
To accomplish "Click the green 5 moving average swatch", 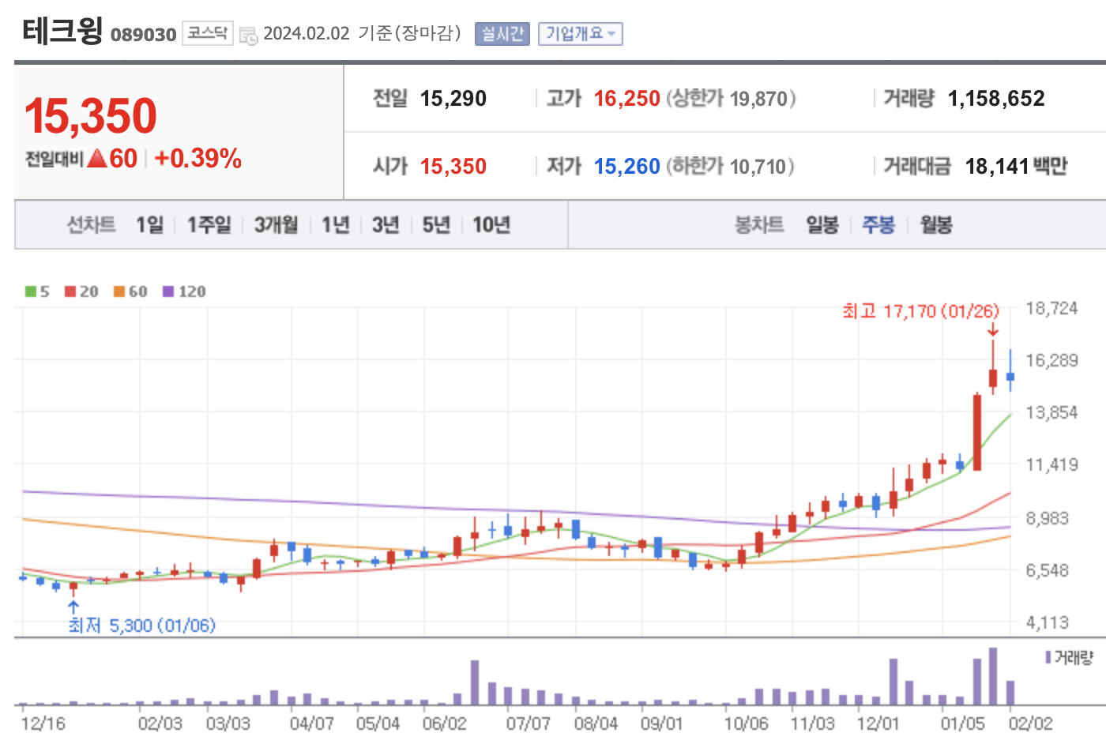I will tap(31, 291).
